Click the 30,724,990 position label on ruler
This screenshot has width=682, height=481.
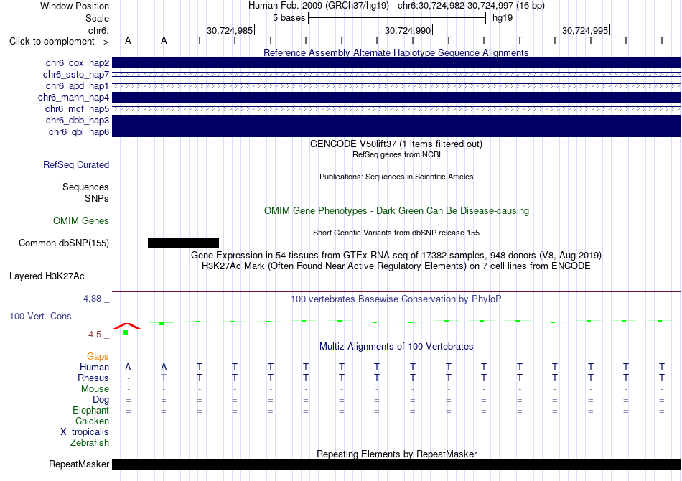pyautogui.click(x=408, y=30)
